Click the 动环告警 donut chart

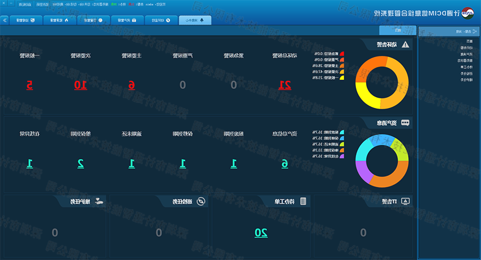click(381, 81)
